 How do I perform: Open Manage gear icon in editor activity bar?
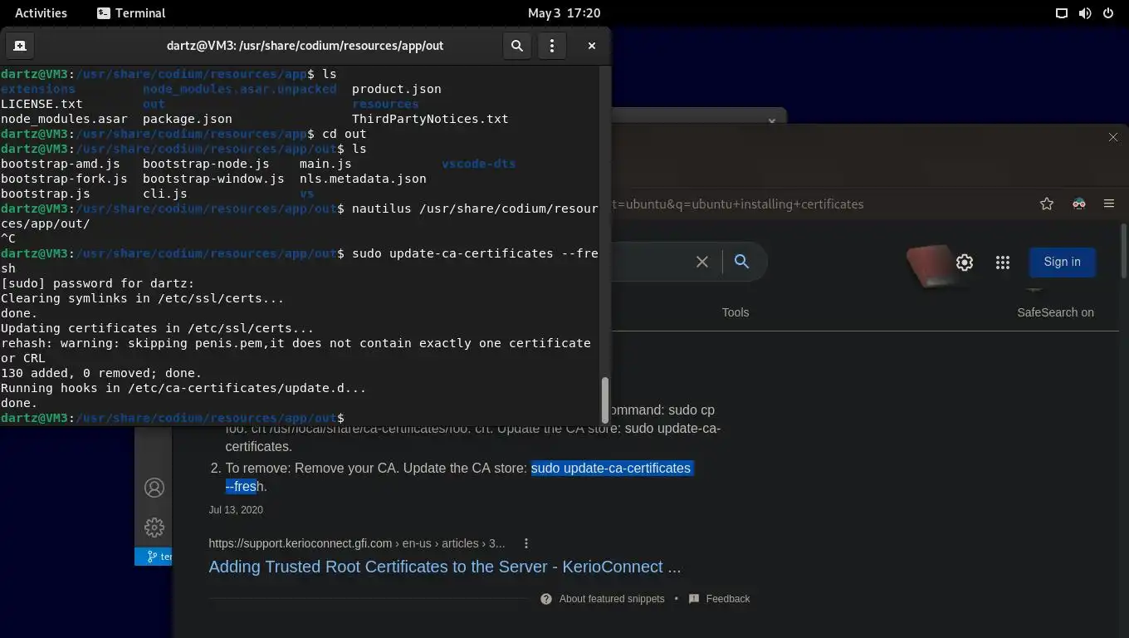pos(154,528)
